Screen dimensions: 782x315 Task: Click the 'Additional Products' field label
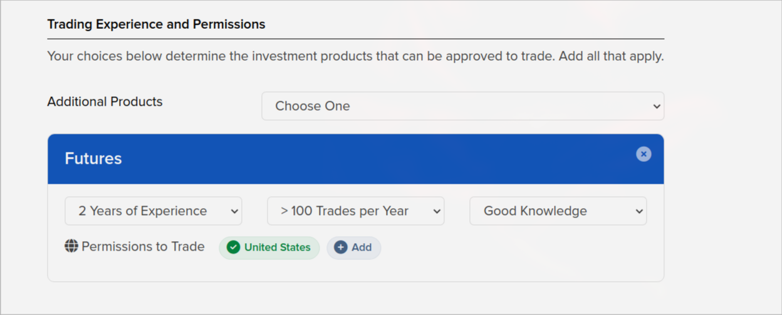(x=105, y=102)
